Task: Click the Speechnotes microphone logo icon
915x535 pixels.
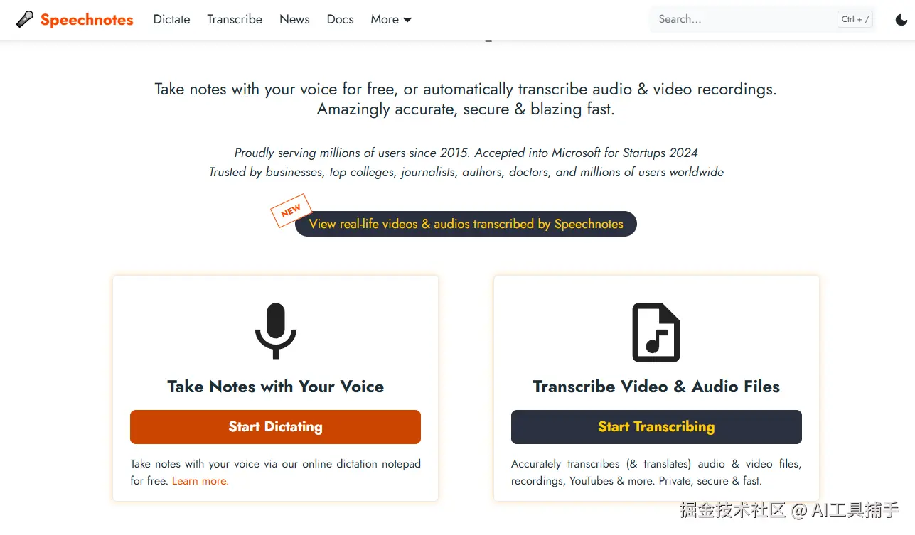Action: tap(25, 19)
